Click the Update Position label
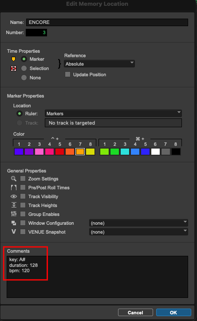 90,74
